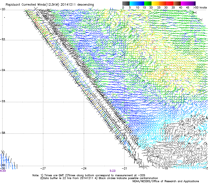
Task: Click the yellow 20-25 knots legend swatch
Action: click(155, 3)
